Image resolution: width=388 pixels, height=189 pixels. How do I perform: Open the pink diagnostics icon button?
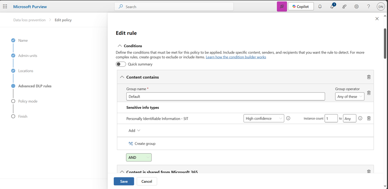[x=282, y=7]
